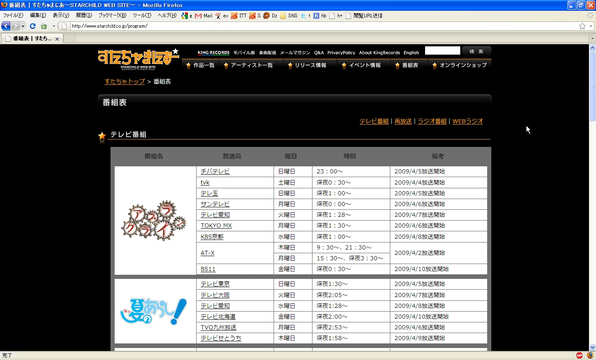Click the Adblock Plus status bar icon
This screenshot has height=360, width=596.
coord(579,355)
